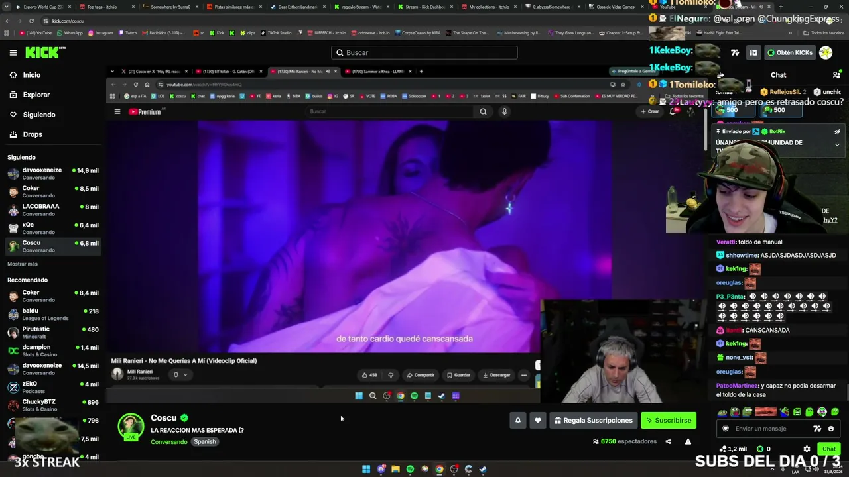Expand the followed list with Mostrar más
Viewport: 849px width, 477px height.
pyautogui.click(x=23, y=264)
